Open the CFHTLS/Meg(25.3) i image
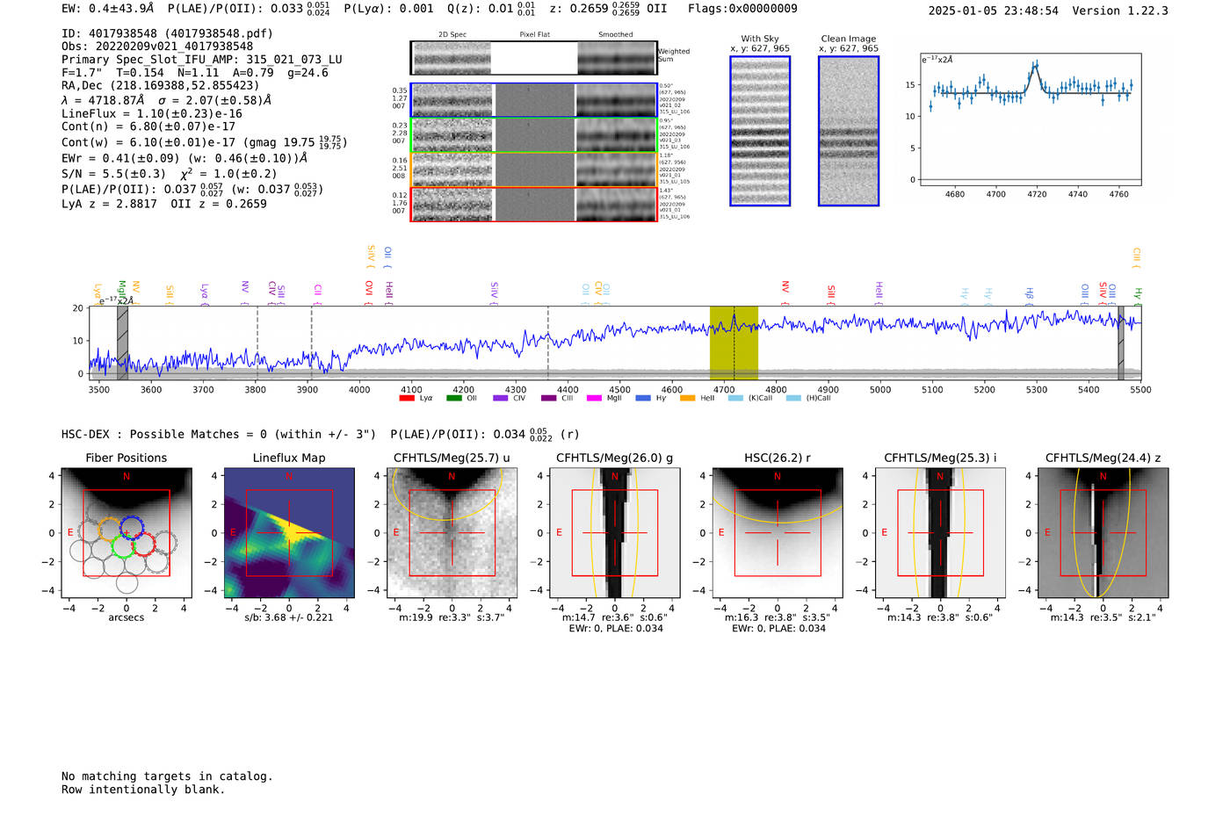Image resolution: width=1230 pixels, height=837 pixels. (x=940, y=533)
